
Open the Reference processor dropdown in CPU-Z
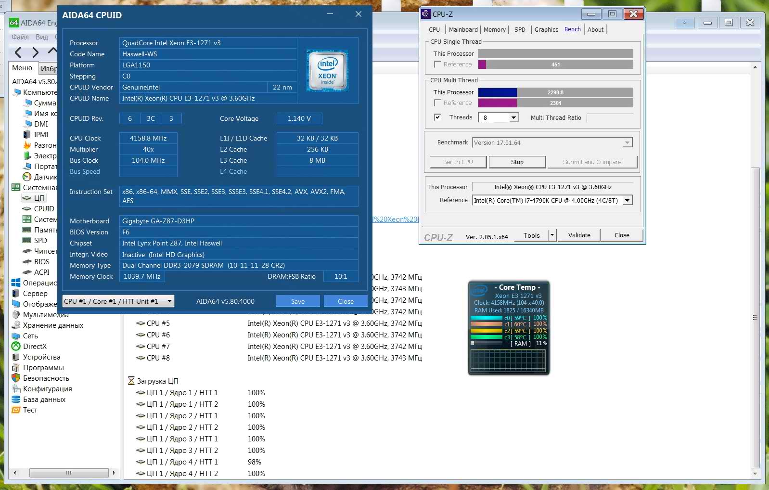(628, 200)
